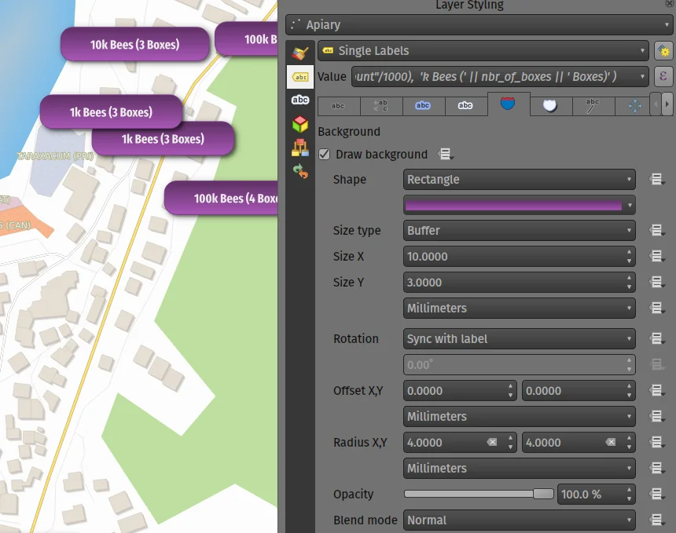The width and height of the screenshot is (676, 533).
Task: Open the Apiary layer selector dropdown
Action: tap(479, 25)
